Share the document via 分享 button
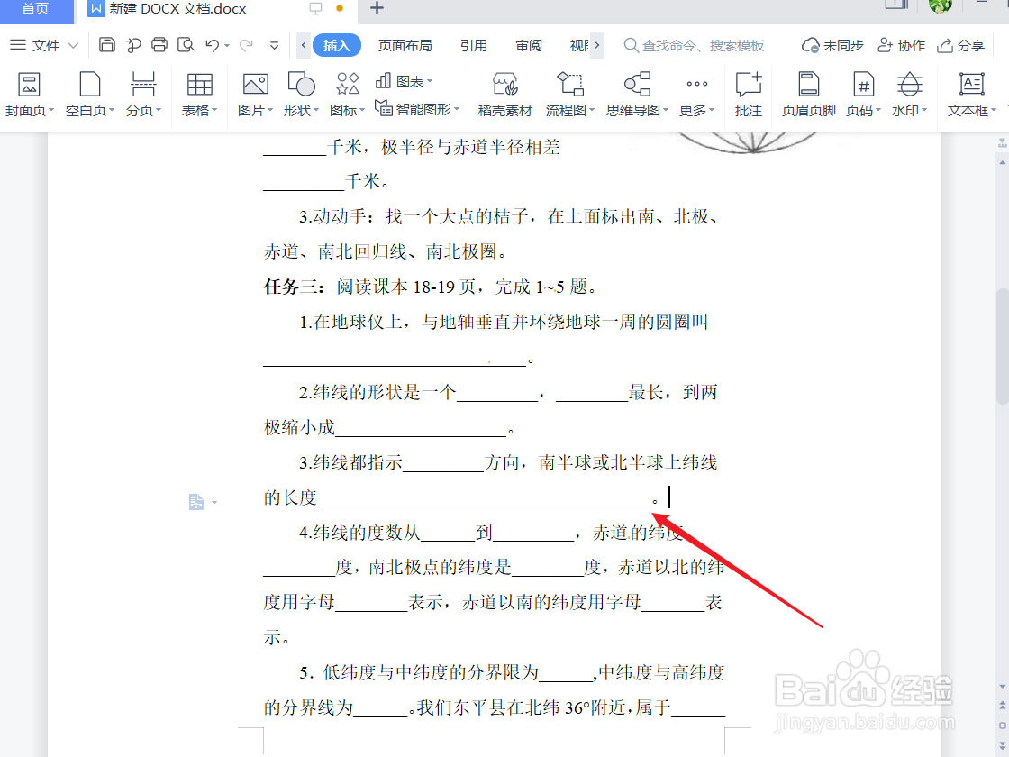1009x757 pixels. coord(960,44)
